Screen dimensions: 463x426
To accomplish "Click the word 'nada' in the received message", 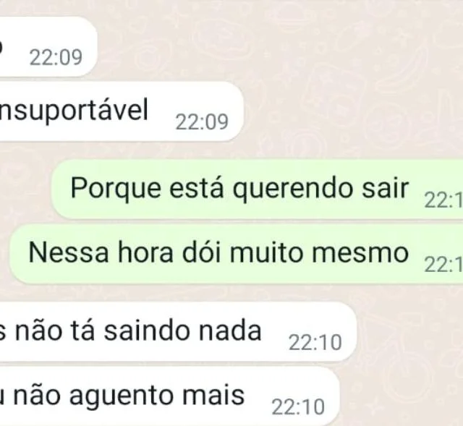I will click(230, 331).
